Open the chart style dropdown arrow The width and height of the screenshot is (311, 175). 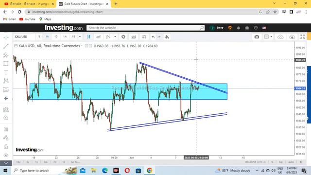click(115, 37)
